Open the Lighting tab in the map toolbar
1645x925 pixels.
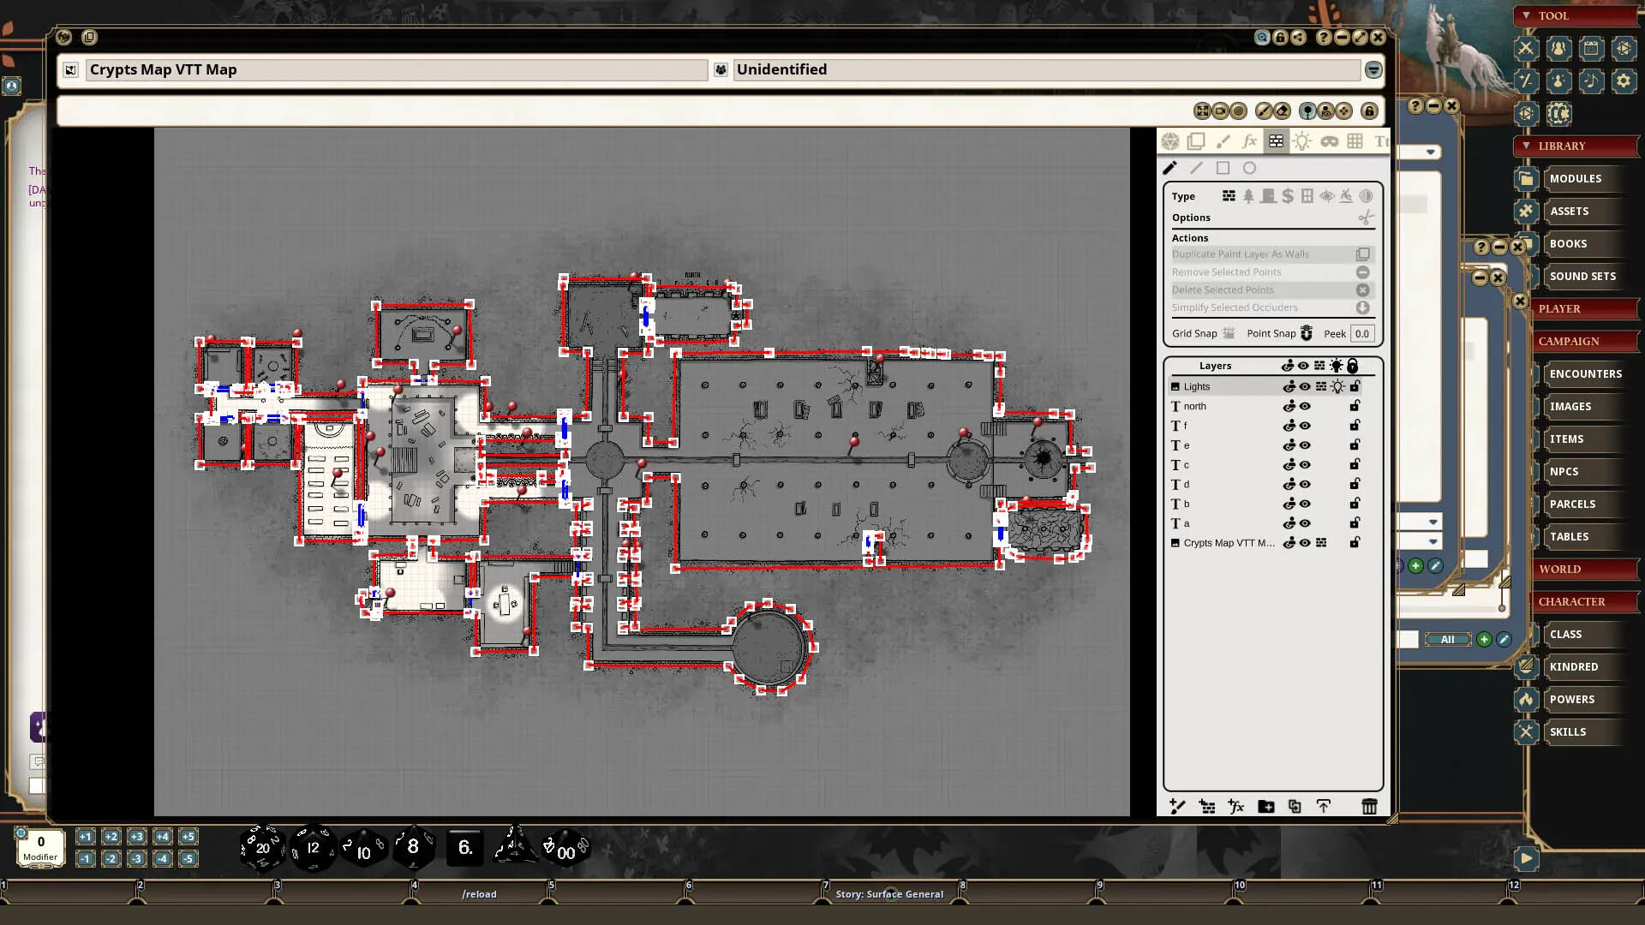point(1302,140)
